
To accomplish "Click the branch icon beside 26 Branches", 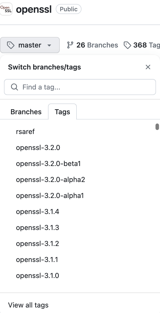I will pos(71,45).
